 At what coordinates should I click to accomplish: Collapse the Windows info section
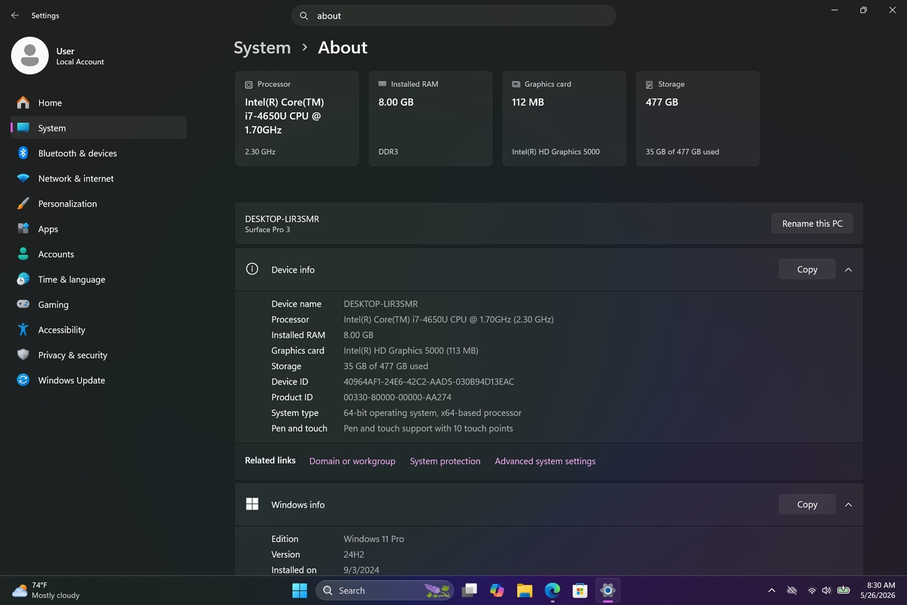pyautogui.click(x=848, y=505)
